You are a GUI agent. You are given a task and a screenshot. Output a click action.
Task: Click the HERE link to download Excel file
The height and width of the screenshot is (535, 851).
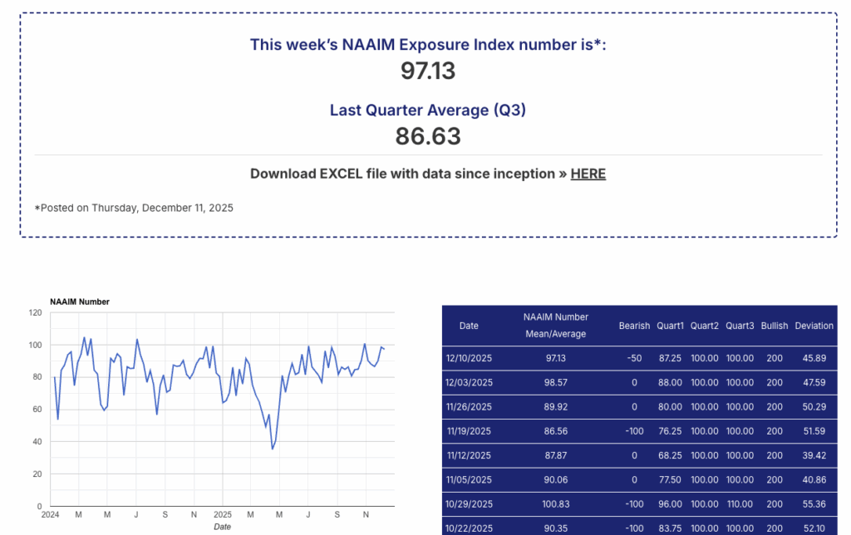tap(588, 174)
